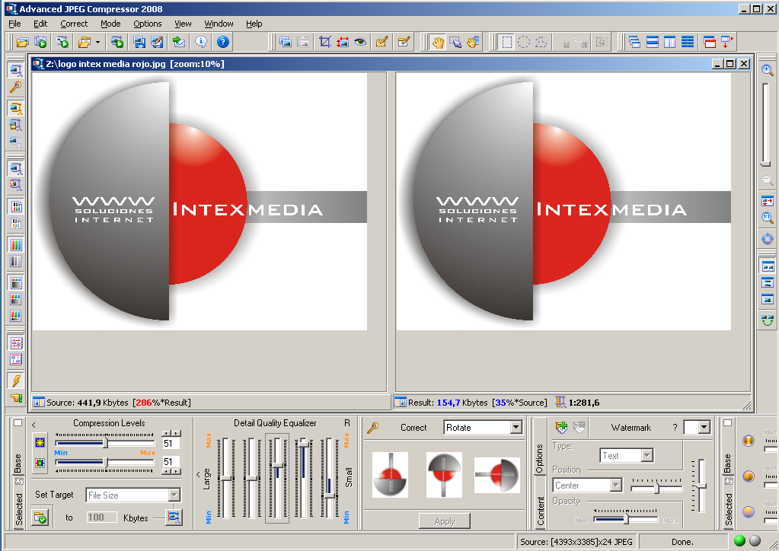Open the File Size target dropdown

(x=174, y=495)
